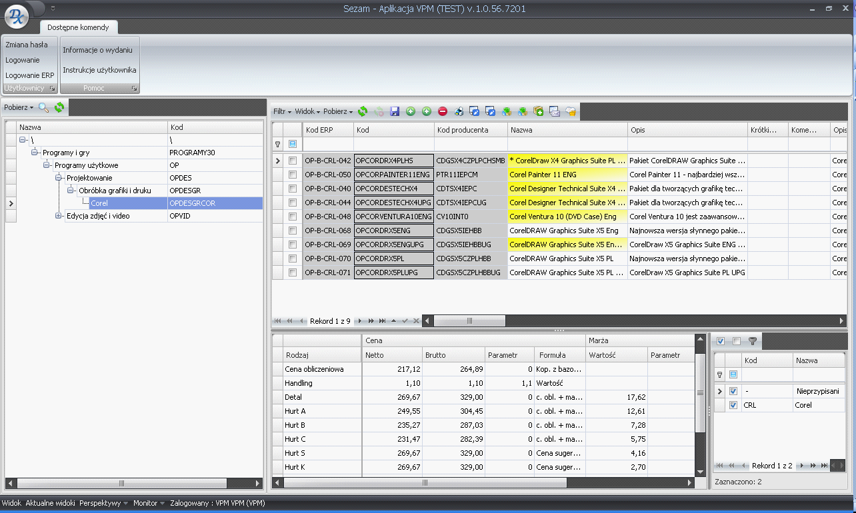The height and width of the screenshot is (513, 856).
Task: Expand the Edycja zdjęć i video node
Action: [59, 216]
